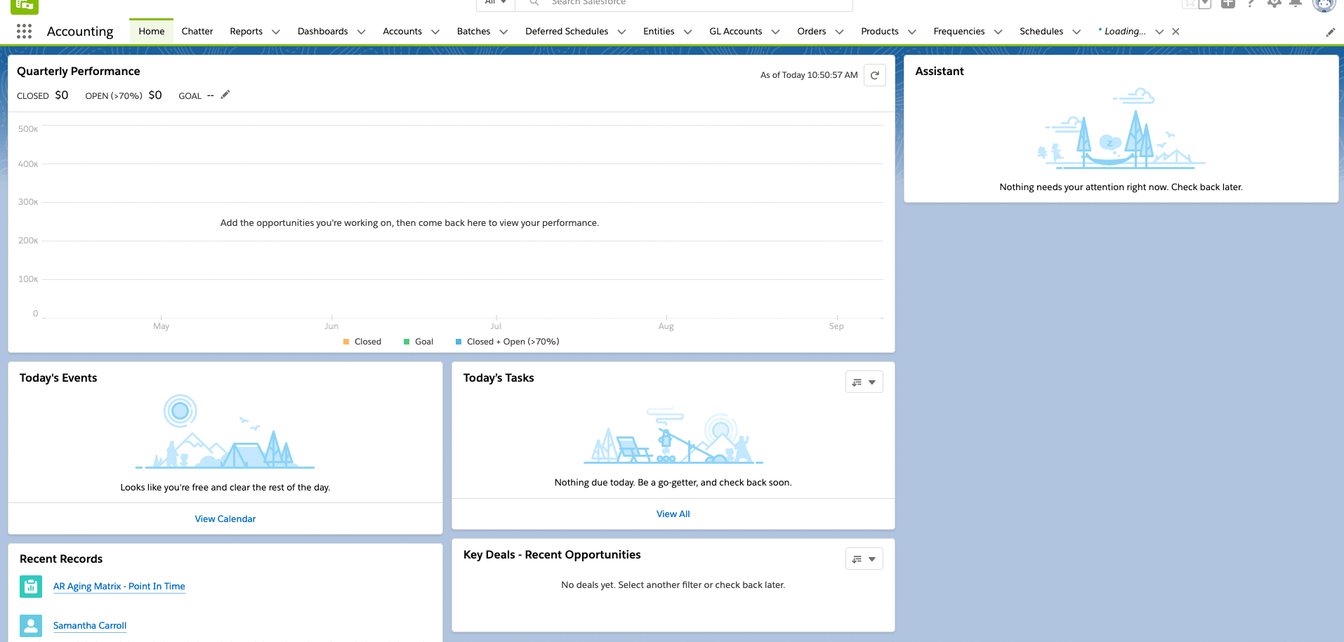Close the Loading tab

(1175, 32)
